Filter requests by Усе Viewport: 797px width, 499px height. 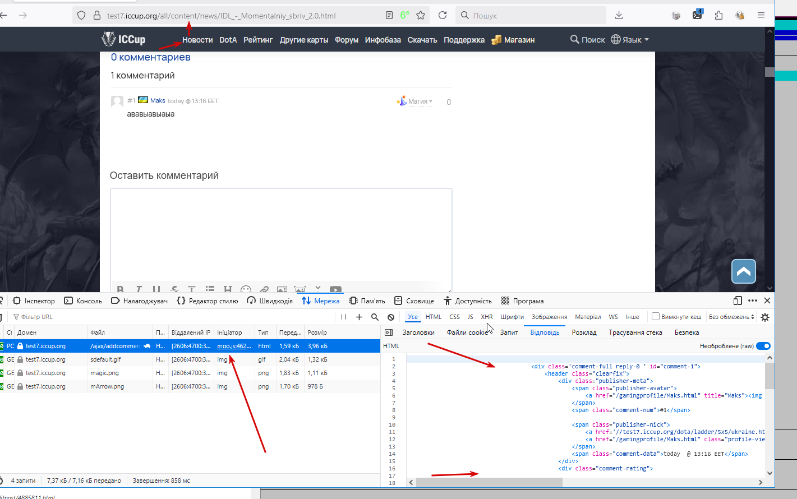point(413,317)
